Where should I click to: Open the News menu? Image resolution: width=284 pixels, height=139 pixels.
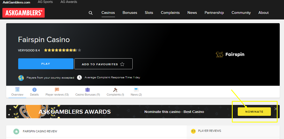pyautogui.click(x=192, y=13)
